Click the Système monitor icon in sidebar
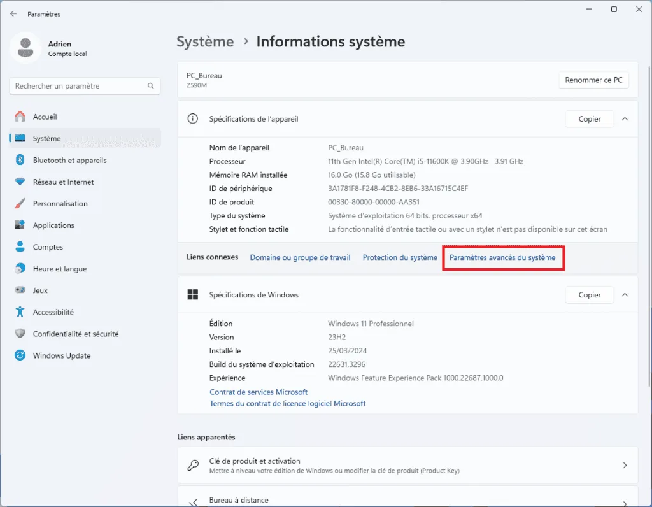Screen dimensions: 652x507 tap(20, 138)
